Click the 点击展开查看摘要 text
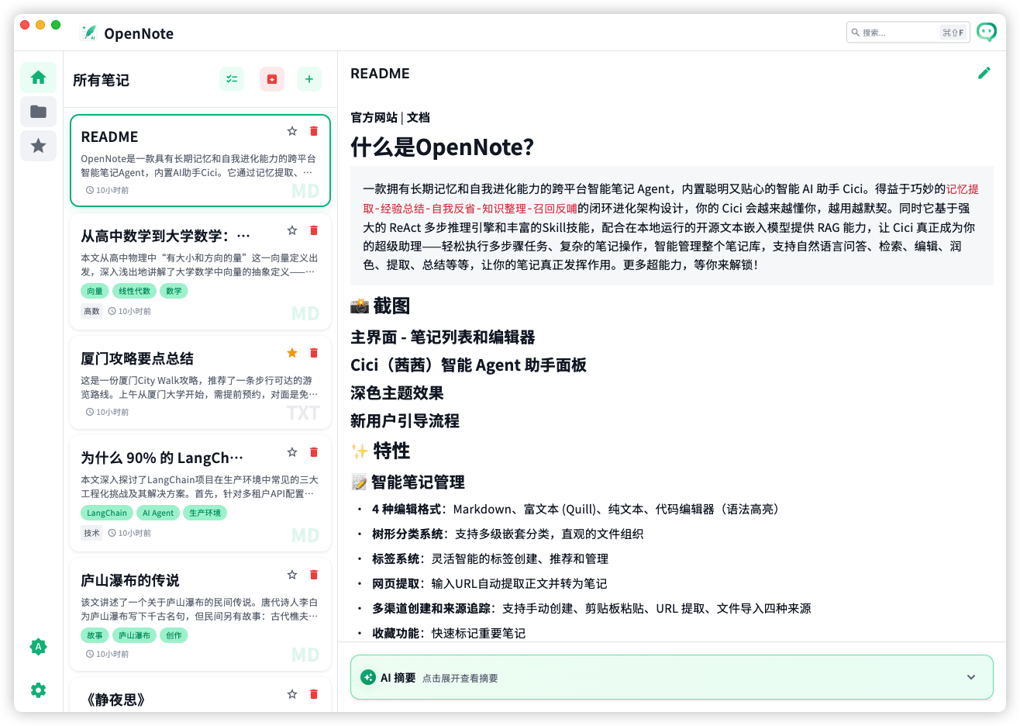Image resolution: width=1020 pixels, height=726 pixels. [460, 678]
